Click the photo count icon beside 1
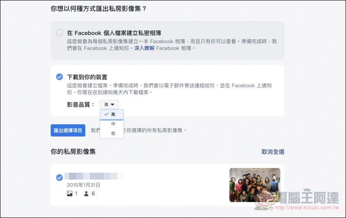The width and height of the screenshot is (346, 218). point(70,193)
